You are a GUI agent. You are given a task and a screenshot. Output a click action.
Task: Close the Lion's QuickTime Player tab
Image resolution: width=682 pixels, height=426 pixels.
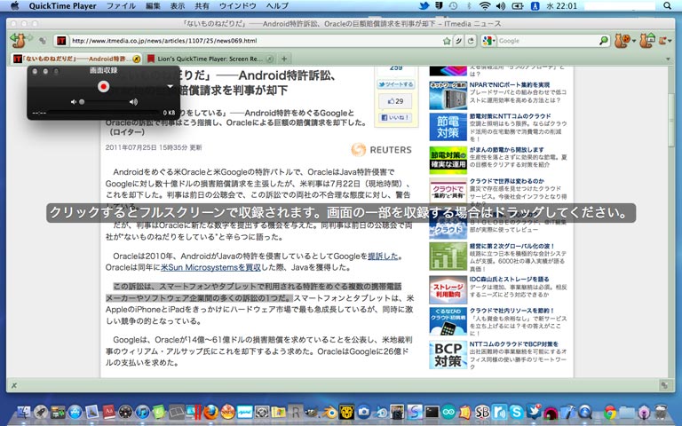pyautogui.click(x=270, y=59)
